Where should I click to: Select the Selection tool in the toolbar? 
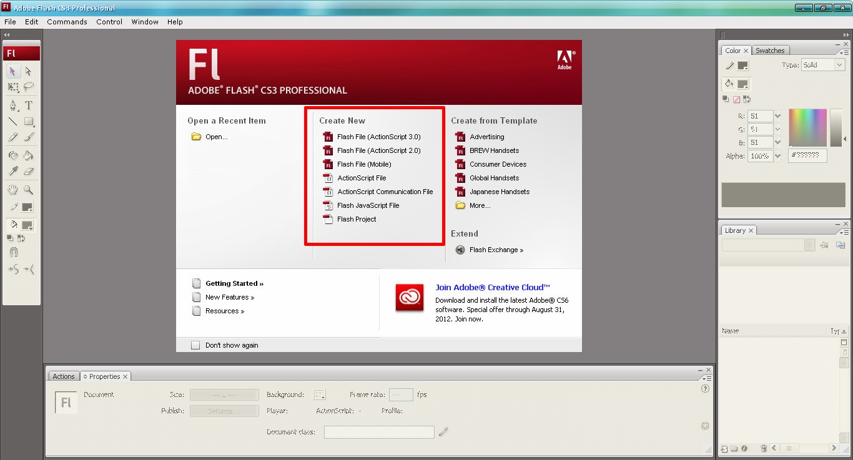(x=12, y=71)
